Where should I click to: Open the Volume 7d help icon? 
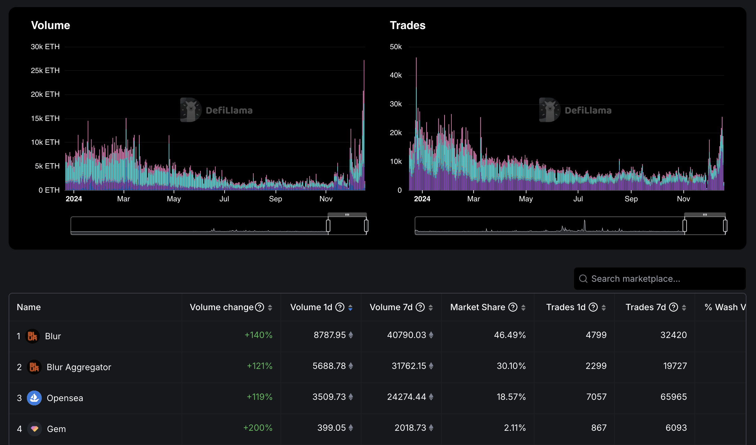click(420, 307)
